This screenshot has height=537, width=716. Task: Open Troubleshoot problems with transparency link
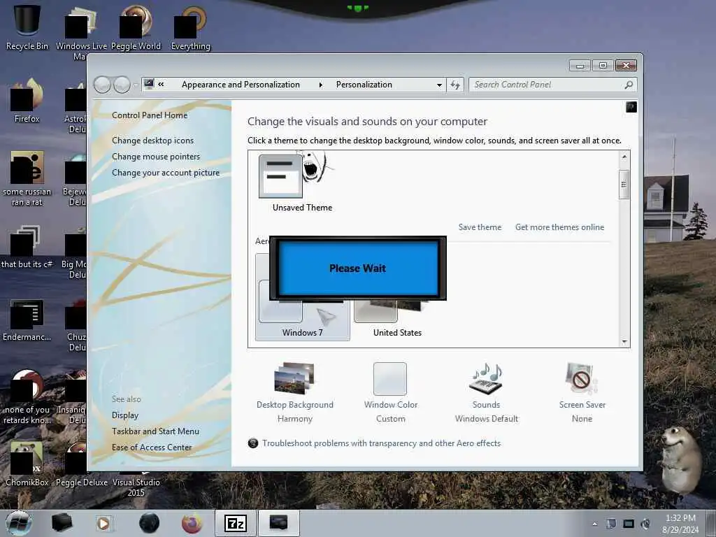381,443
